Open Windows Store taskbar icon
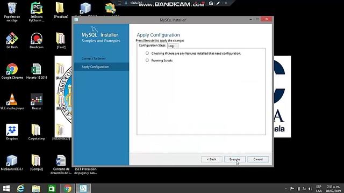 tap(52, 188)
